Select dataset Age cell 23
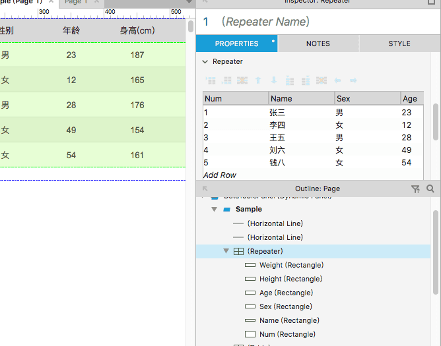 click(407, 113)
